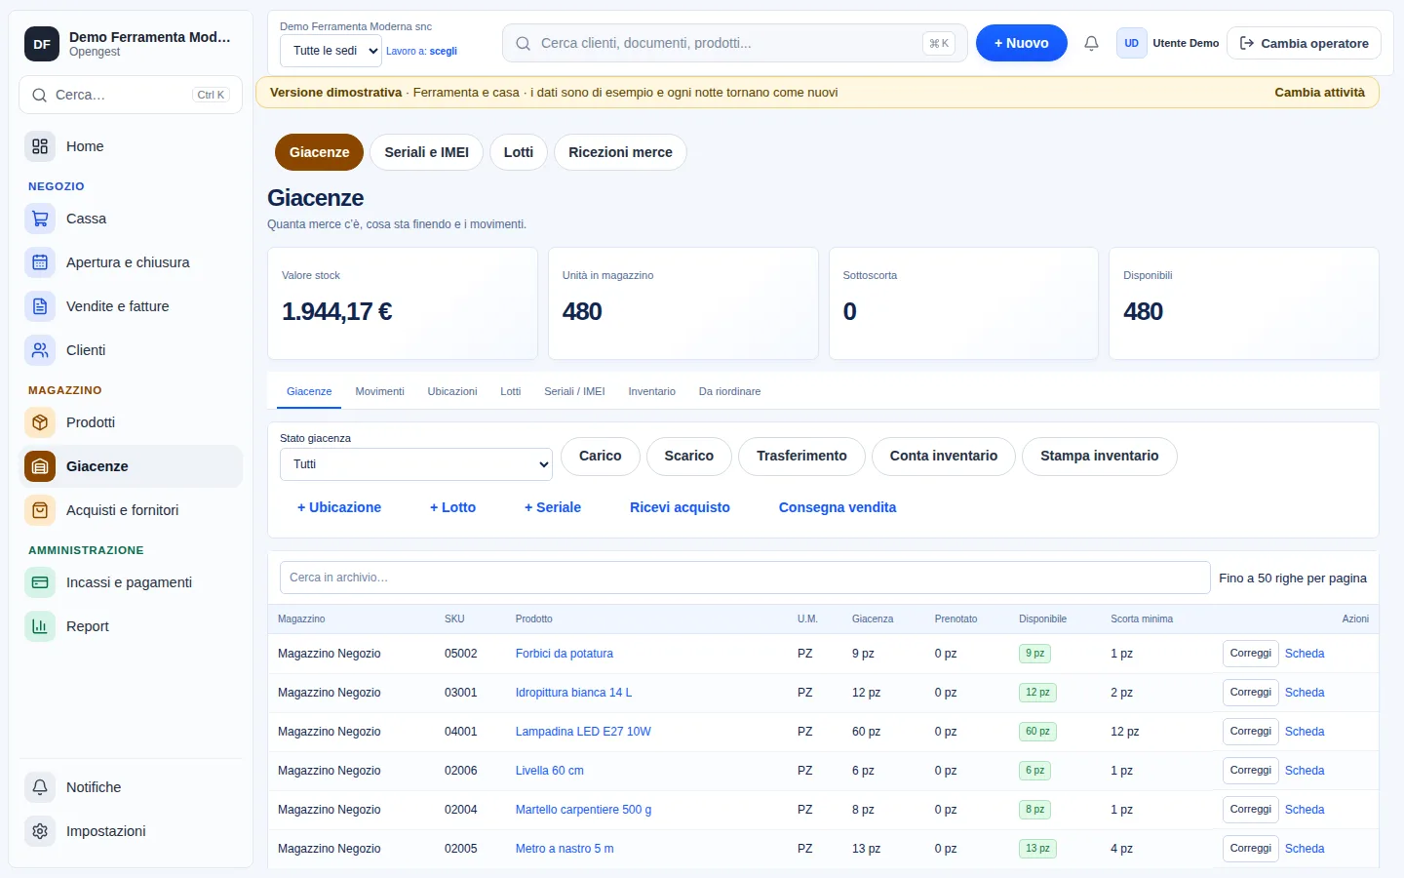Click the Prodotti box icon
This screenshot has width=1404, height=878.
(40, 422)
